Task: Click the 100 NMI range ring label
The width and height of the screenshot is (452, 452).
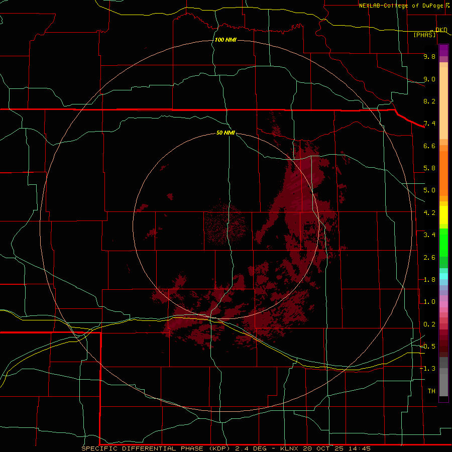Action: pyautogui.click(x=225, y=40)
